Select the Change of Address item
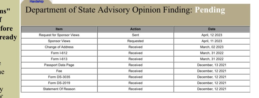This screenshot has height=98, width=259. (59, 47)
